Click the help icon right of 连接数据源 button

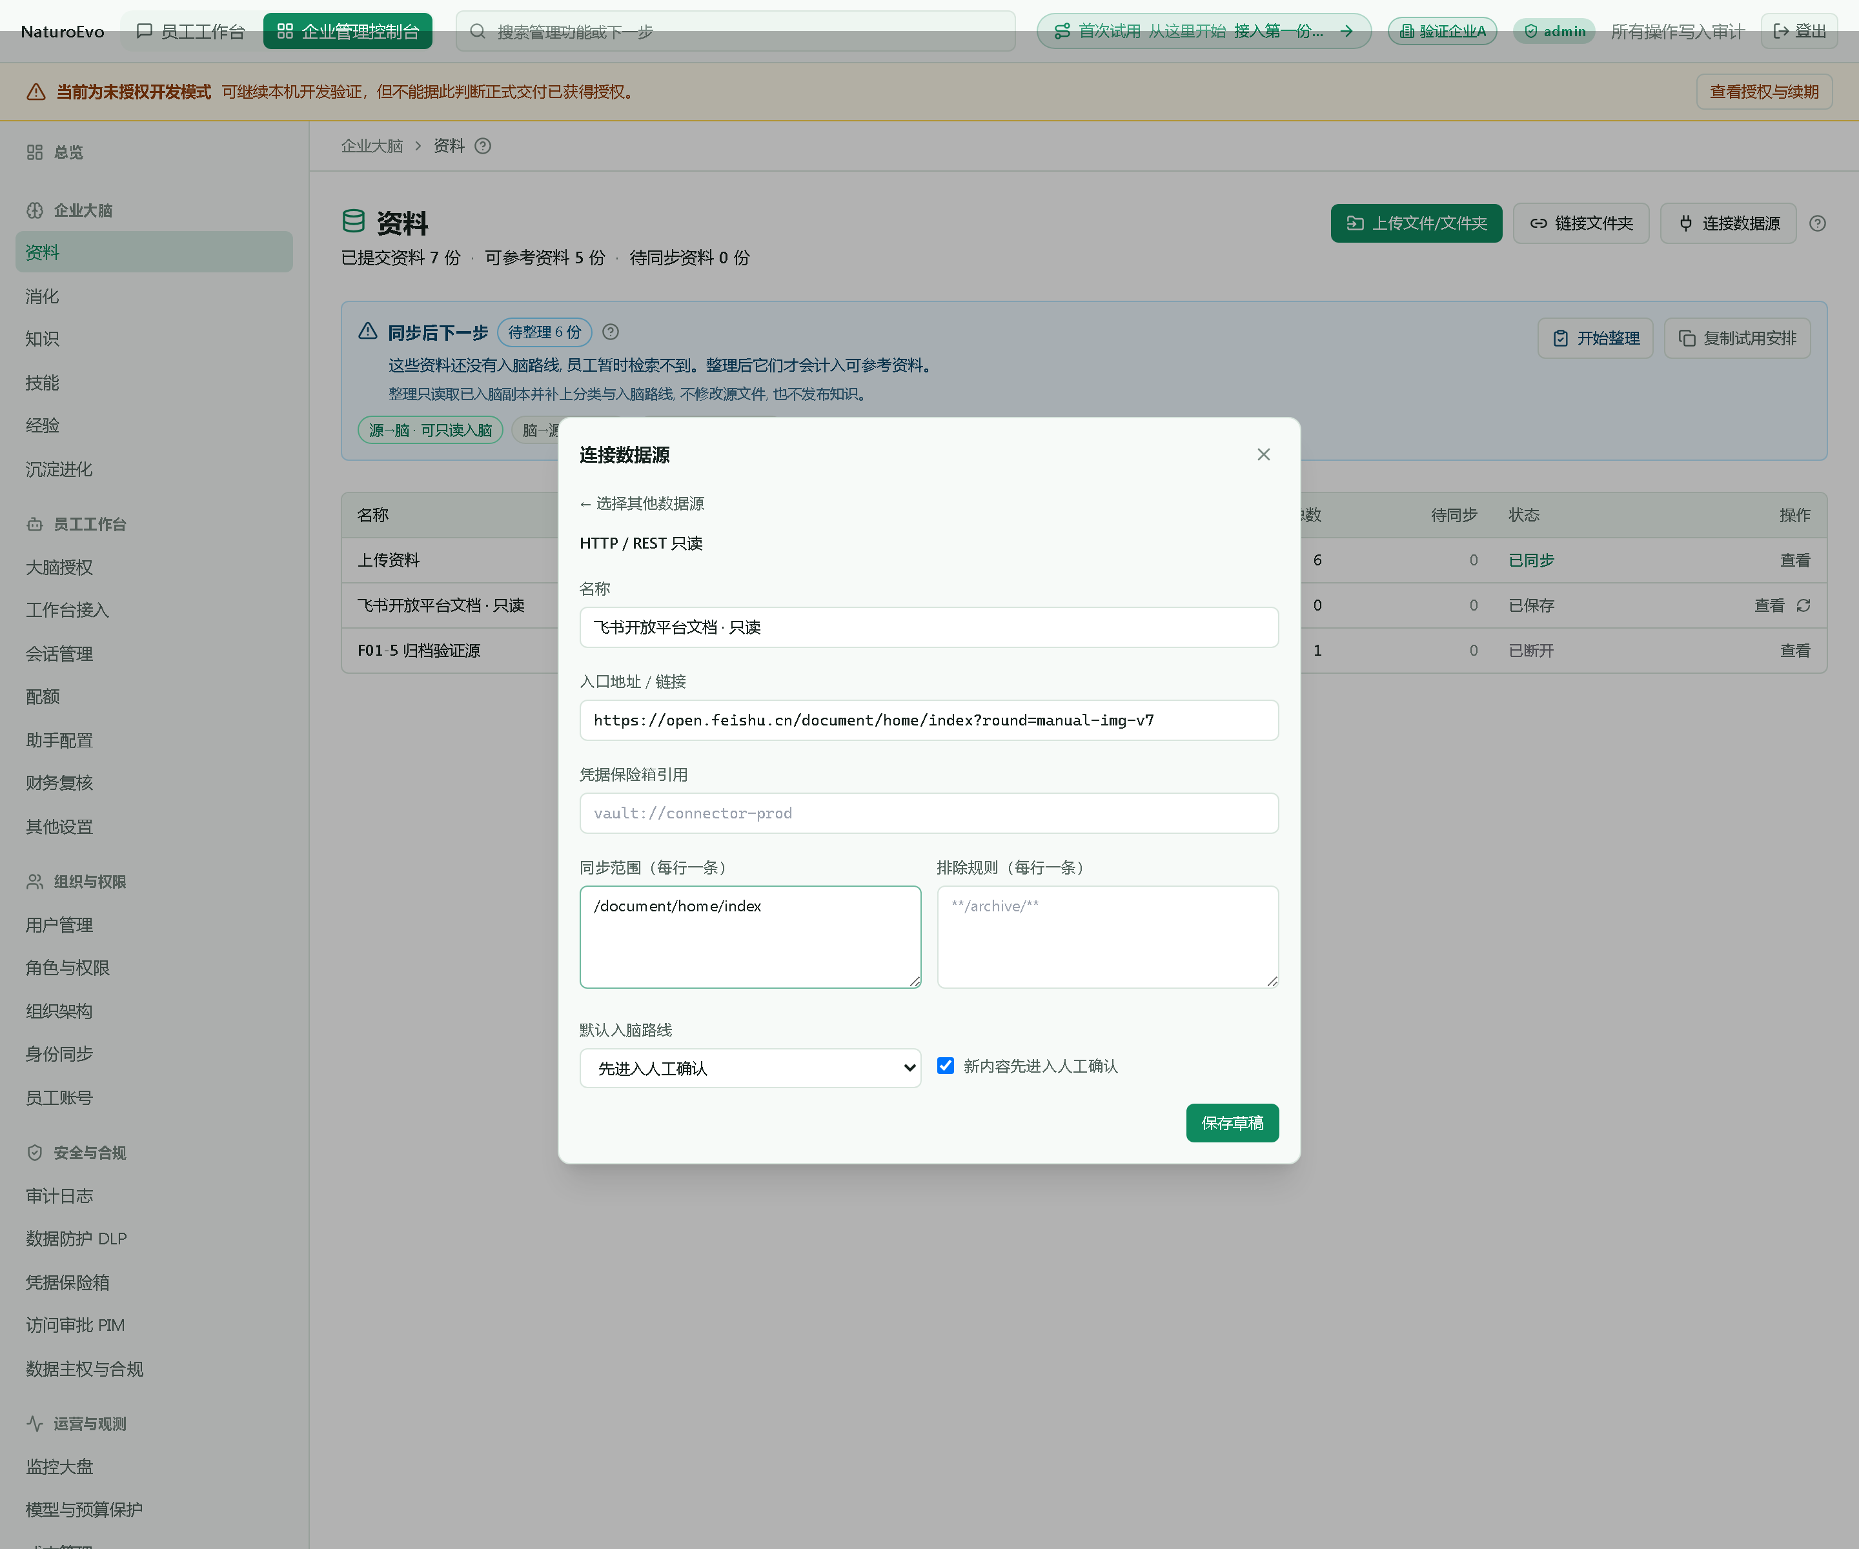coord(1818,223)
